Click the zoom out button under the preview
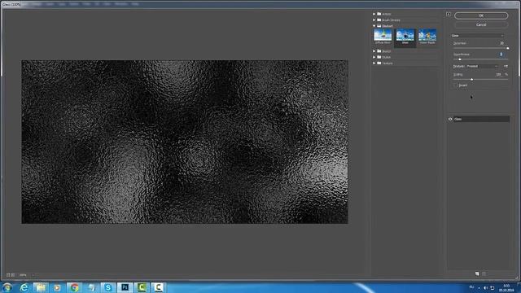The width and height of the screenshot is (521, 293). pyautogui.click(x=8, y=275)
